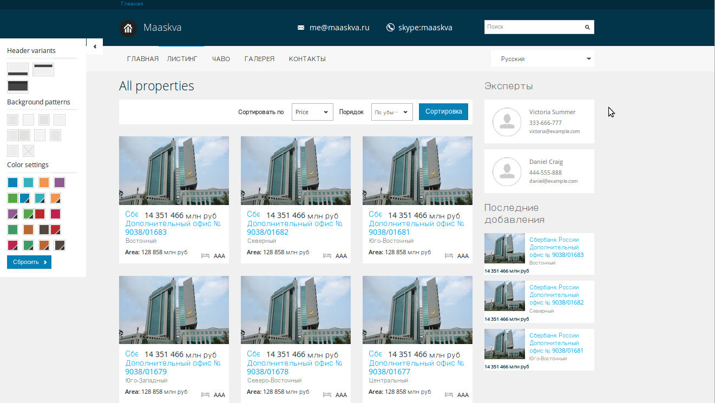
Task: Click the Юго-Западный district label
Action: [x=146, y=380]
